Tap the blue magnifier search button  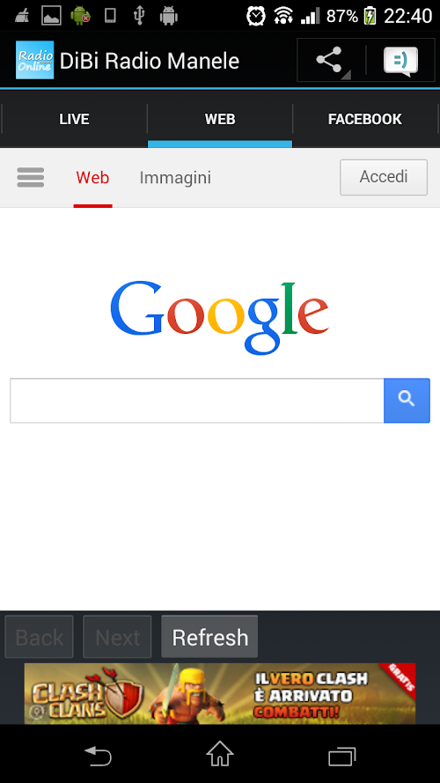click(407, 401)
